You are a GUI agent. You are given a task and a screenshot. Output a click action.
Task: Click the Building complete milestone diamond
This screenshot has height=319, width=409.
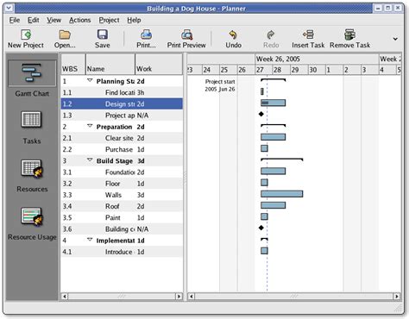click(261, 228)
